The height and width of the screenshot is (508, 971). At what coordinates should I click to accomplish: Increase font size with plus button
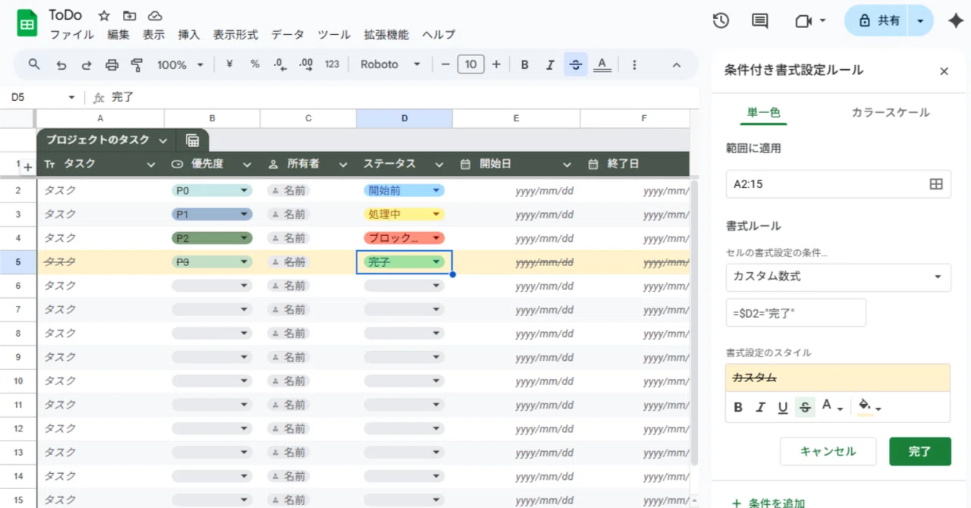click(x=496, y=64)
